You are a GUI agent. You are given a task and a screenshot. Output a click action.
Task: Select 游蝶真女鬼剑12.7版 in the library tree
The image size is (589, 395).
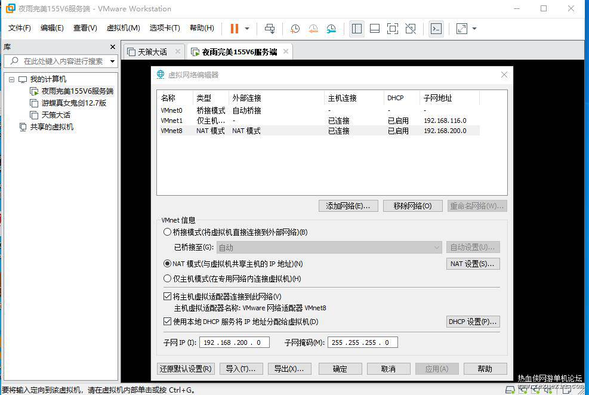click(69, 103)
